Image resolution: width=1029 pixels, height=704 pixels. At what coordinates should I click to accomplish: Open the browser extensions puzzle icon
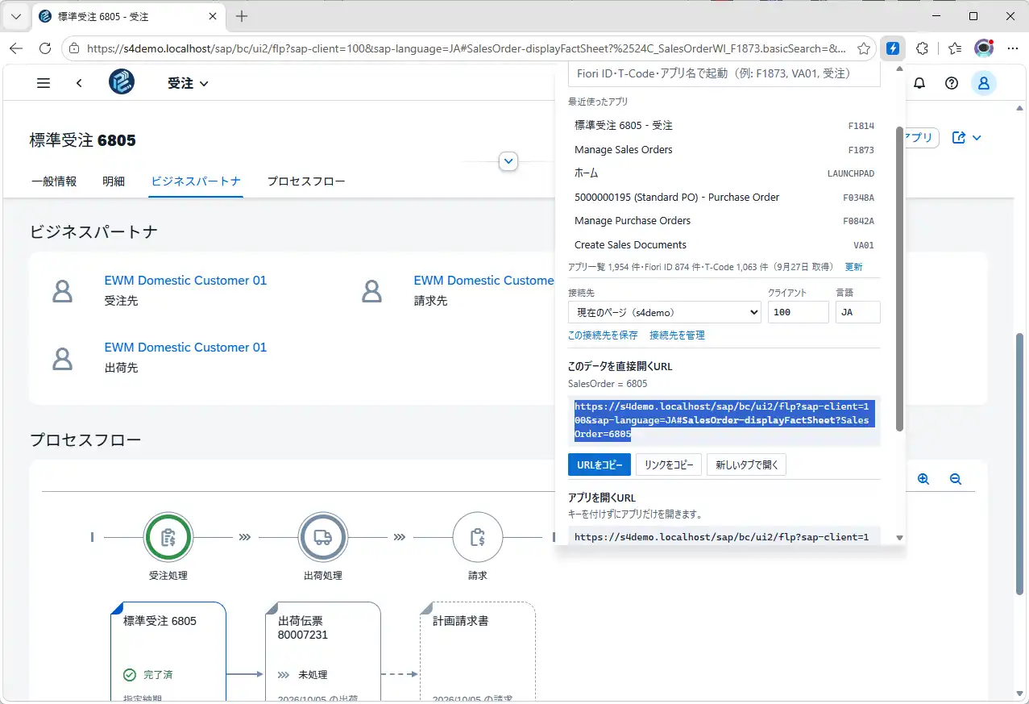pos(923,48)
